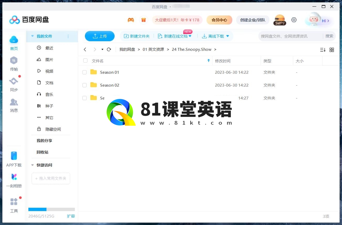Screen dimensions: 342x225
Task: Open 传输 transfer panel
Action: pyautogui.click(x=14, y=64)
